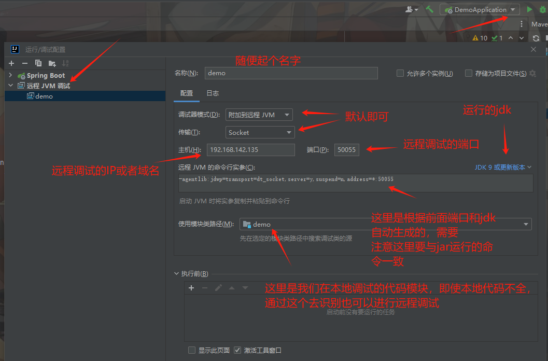The height and width of the screenshot is (361, 548).
Task: Go to next highlighted problem arrow
Action: 522,38
